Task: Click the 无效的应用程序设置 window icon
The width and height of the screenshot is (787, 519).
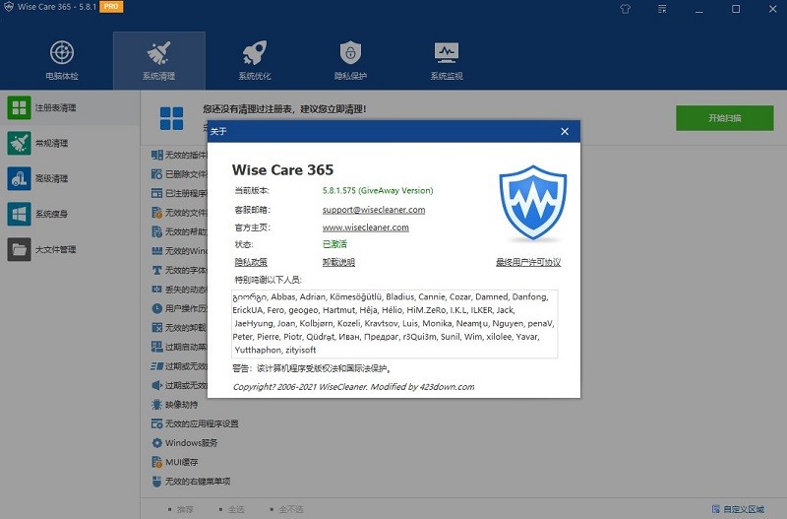Action: click(x=156, y=423)
